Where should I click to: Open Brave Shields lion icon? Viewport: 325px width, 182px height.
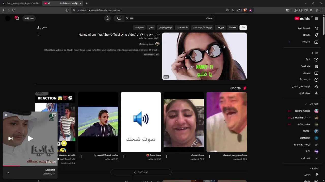point(245,10)
